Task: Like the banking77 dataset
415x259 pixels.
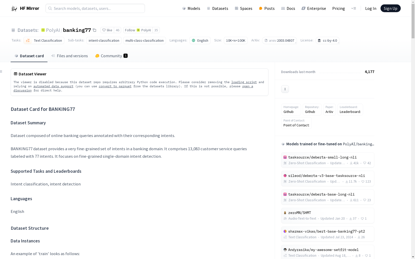Action: [x=107, y=30]
